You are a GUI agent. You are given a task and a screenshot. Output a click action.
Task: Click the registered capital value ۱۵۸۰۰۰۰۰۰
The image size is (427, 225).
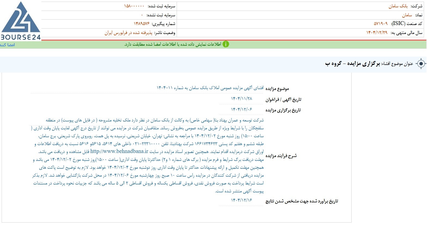point(134,6)
